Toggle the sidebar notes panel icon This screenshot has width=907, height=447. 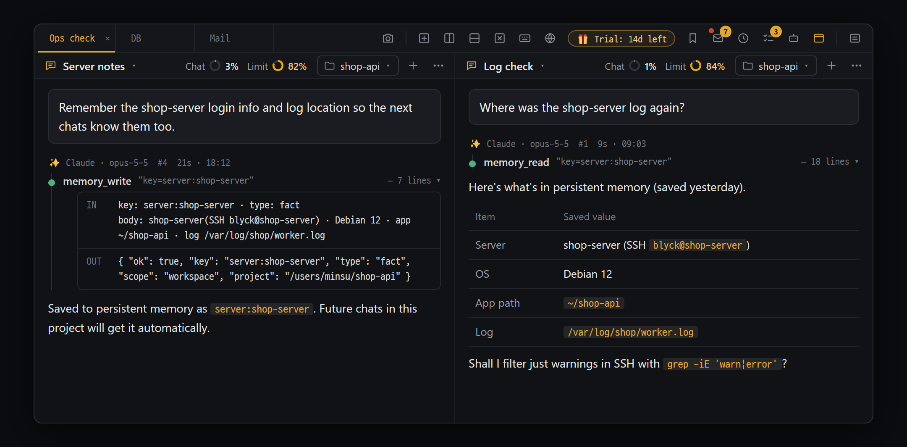click(855, 39)
